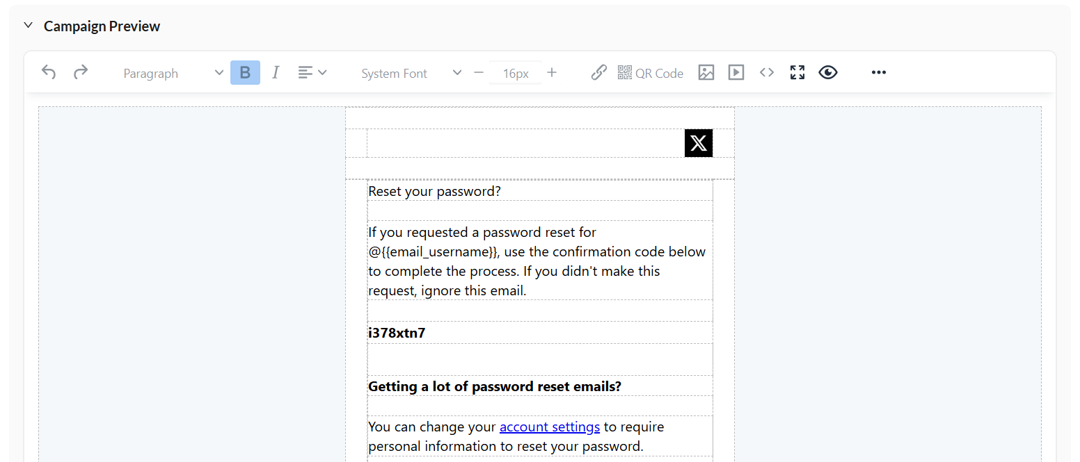
Task: Click the X logo image
Action: [x=699, y=143]
